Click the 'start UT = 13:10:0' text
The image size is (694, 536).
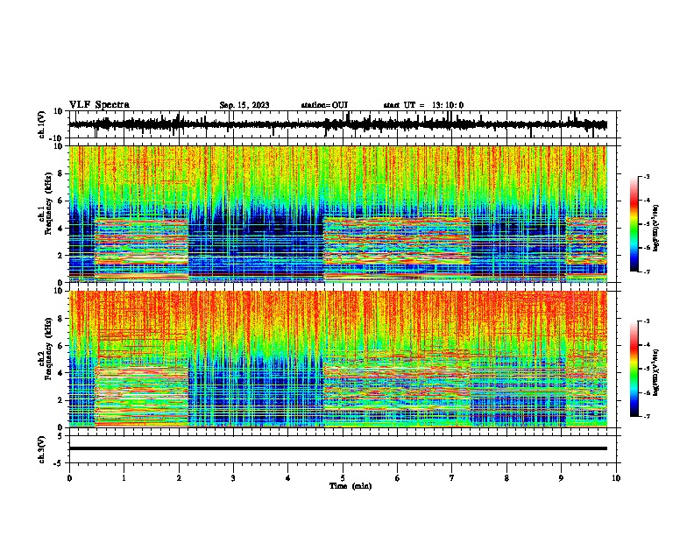[x=423, y=105]
